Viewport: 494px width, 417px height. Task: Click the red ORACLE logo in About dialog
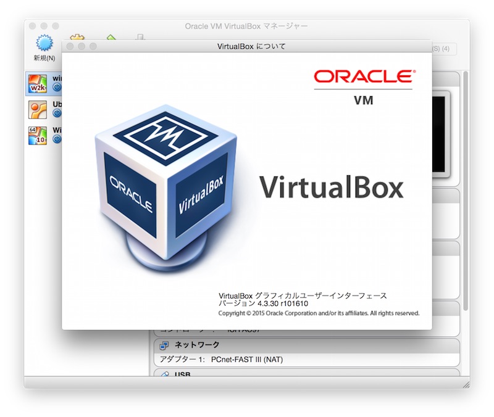(x=364, y=76)
